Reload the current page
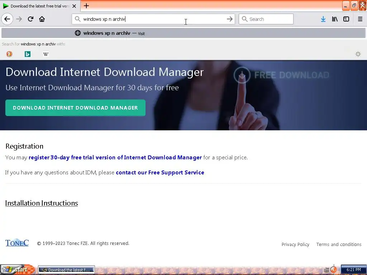This screenshot has height=275, width=367. [x=30, y=19]
